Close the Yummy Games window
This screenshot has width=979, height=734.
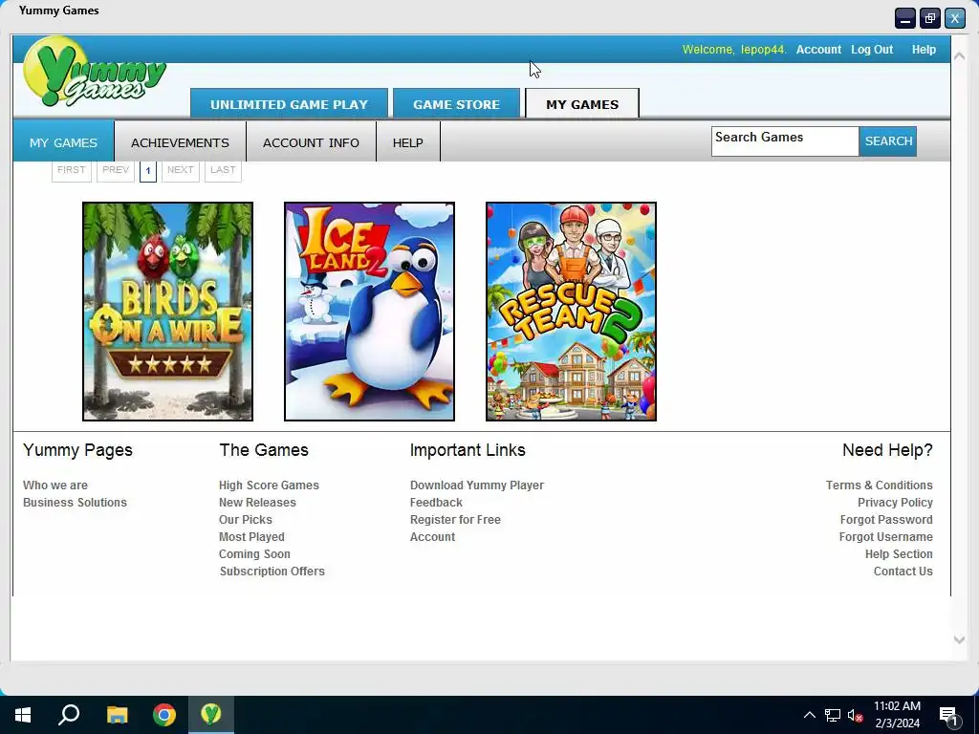955,19
